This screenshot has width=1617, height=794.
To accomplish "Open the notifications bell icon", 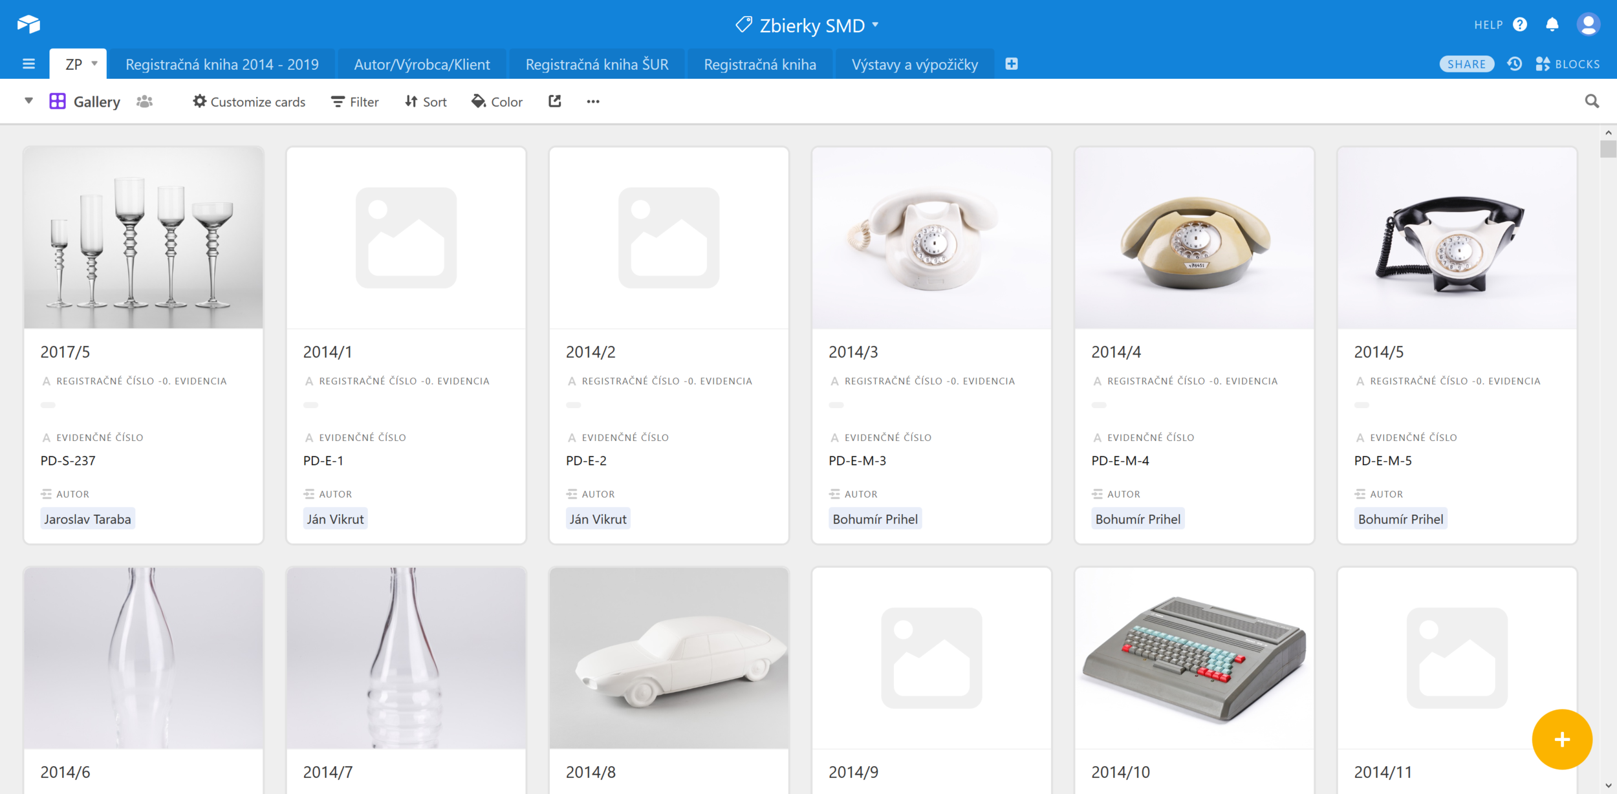I will point(1552,25).
